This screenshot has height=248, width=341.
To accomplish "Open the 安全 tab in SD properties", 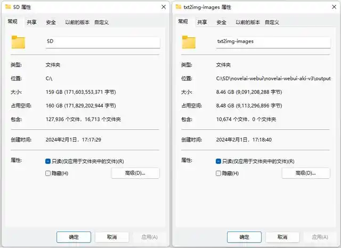I will (x=51, y=22).
